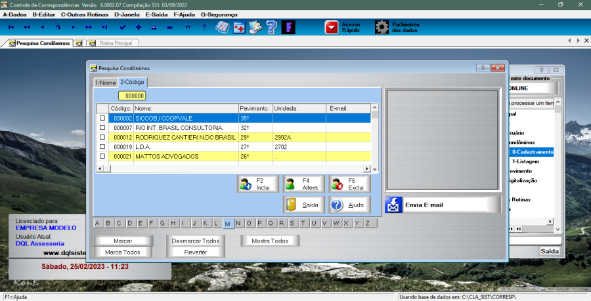Click the F4 Altera edit-person button

click(x=304, y=184)
